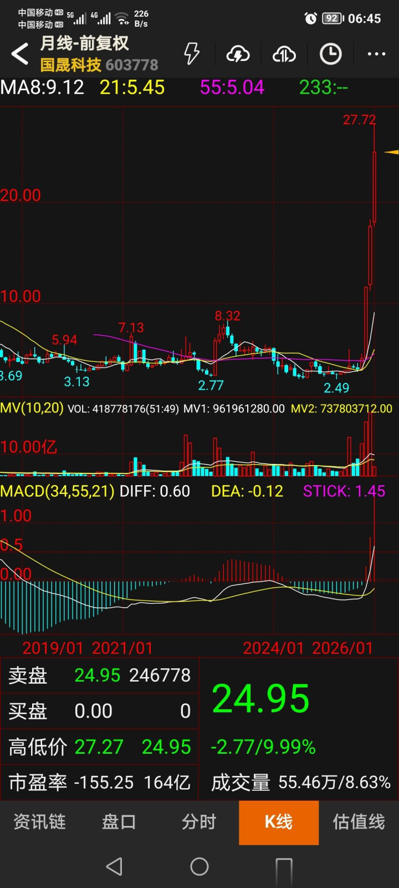The width and height of the screenshot is (399, 888).
Task: Tap the battery 92 indicator
Action: coord(332,18)
